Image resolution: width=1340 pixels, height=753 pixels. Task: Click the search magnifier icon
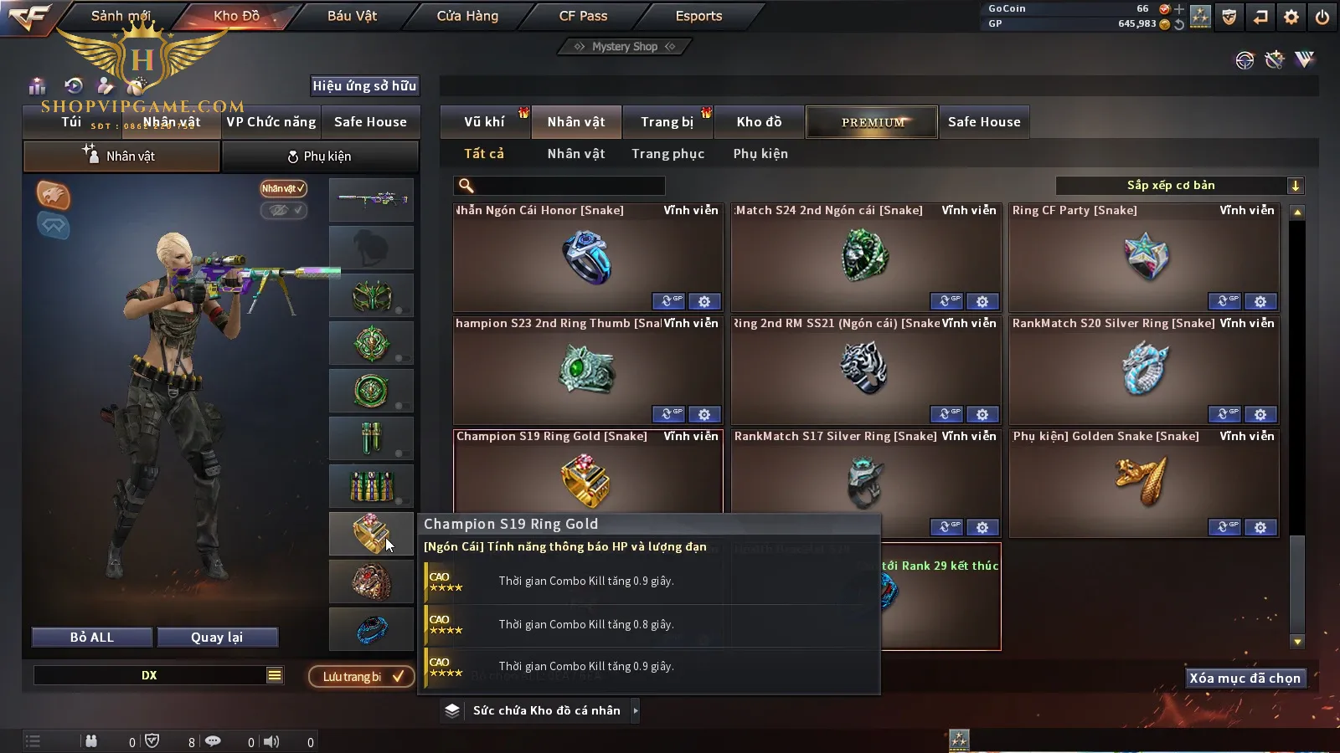pyautogui.click(x=466, y=186)
